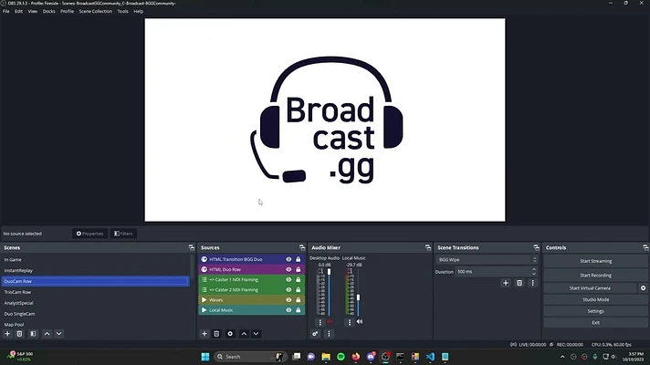Open the Docks menu
Image resolution: width=650 pixels, height=365 pixels.
click(x=49, y=11)
